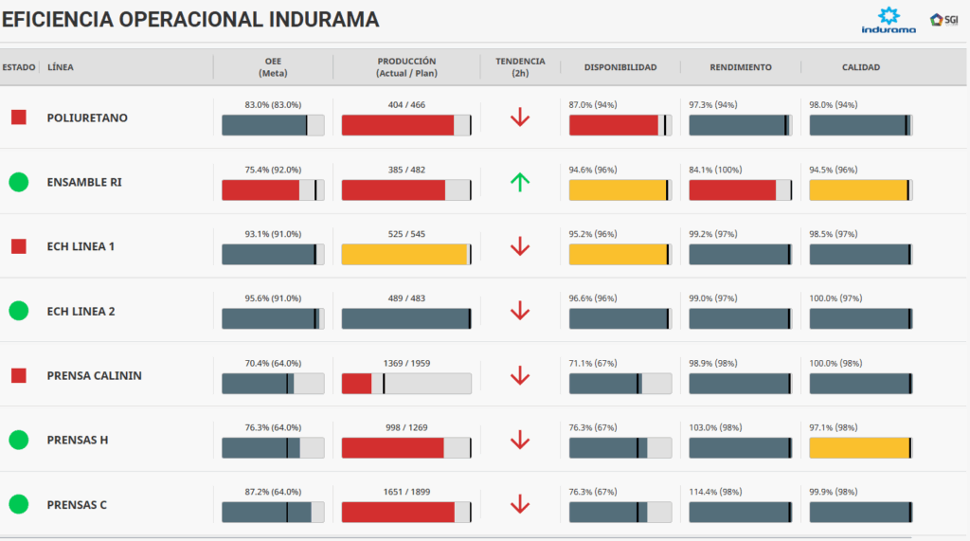970x541 pixels.
Task: Click the red status square for POLIURETANO
Action: [x=18, y=117]
